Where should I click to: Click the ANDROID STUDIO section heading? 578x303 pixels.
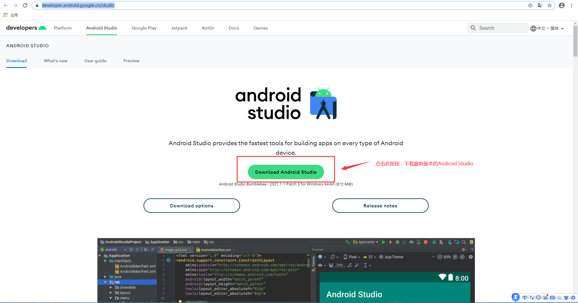(x=27, y=46)
